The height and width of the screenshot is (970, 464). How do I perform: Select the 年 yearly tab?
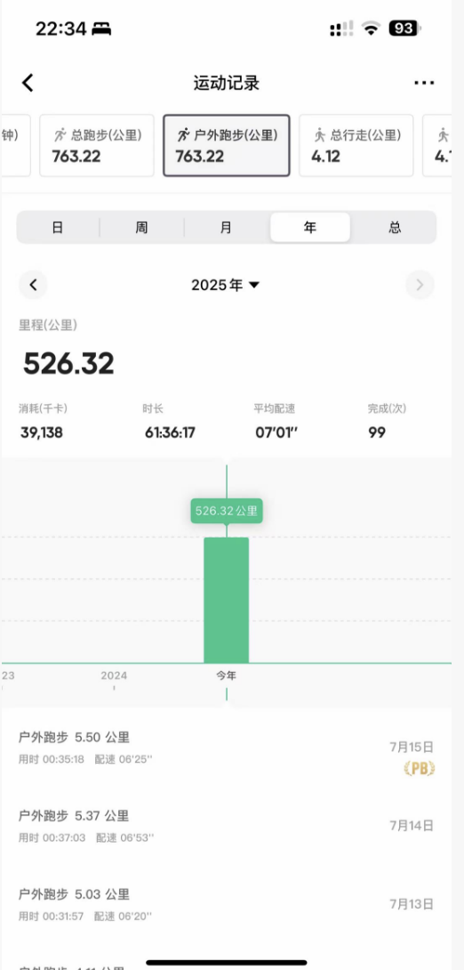pyautogui.click(x=310, y=228)
